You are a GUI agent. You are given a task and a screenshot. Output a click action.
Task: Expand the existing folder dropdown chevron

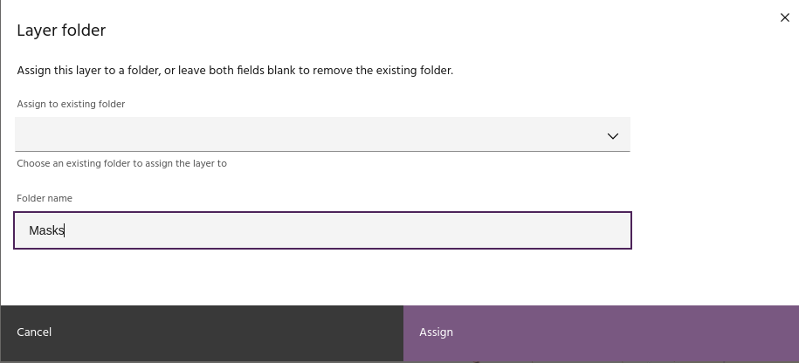point(612,135)
